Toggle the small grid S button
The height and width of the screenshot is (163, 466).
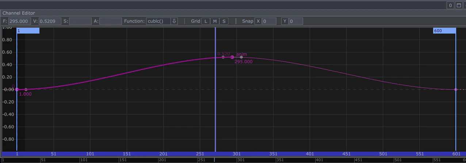pyautogui.click(x=224, y=21)
